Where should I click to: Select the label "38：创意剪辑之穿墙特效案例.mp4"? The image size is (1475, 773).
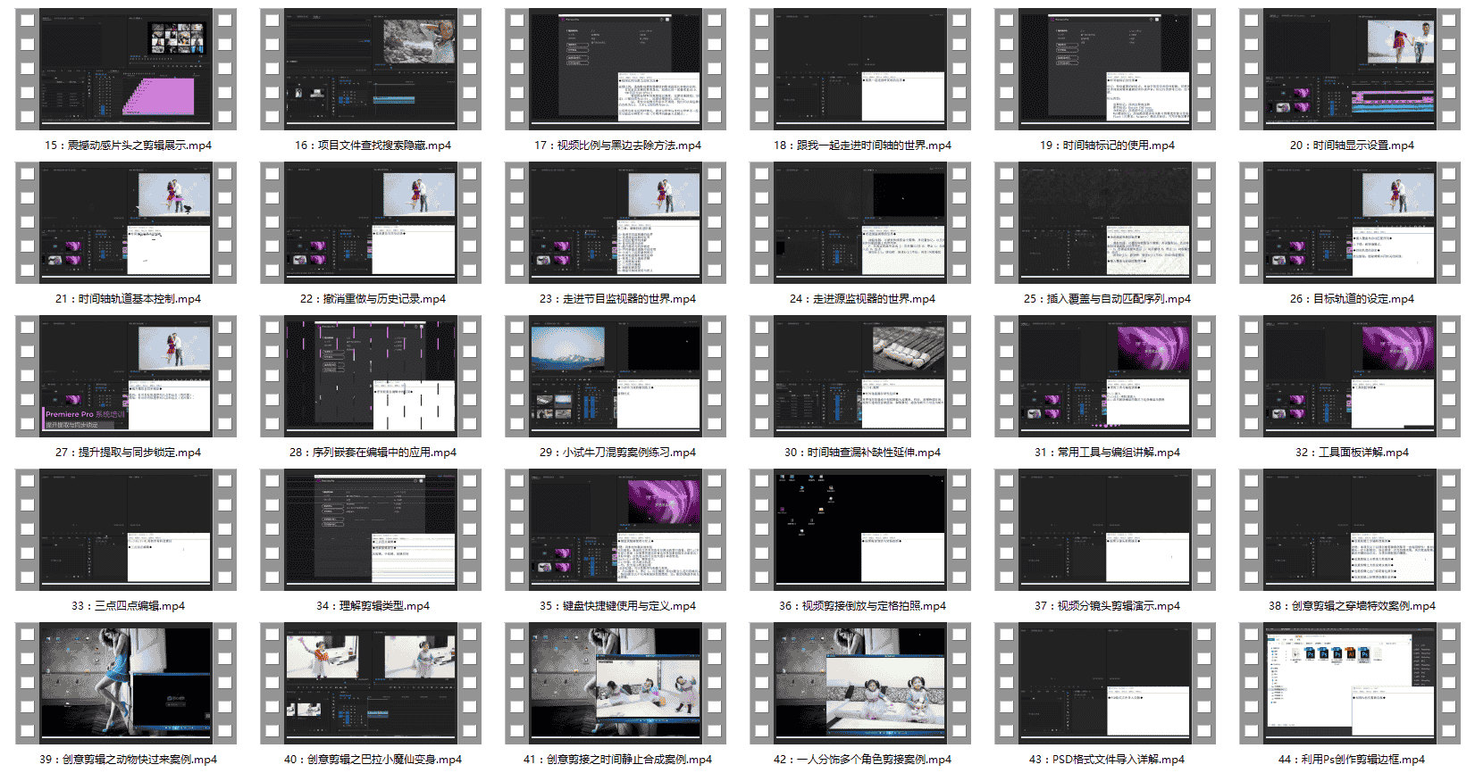point(1352,606)
